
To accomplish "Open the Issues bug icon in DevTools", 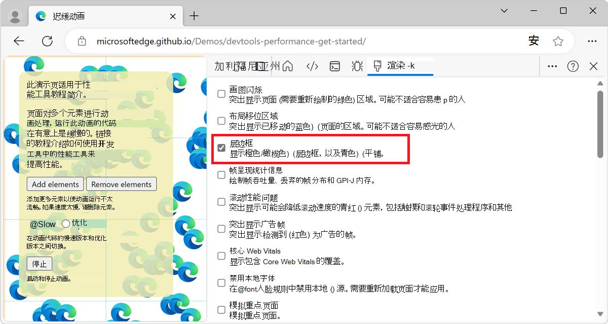I will point(357,66).
